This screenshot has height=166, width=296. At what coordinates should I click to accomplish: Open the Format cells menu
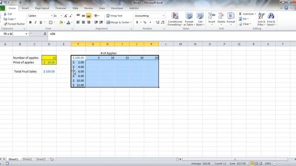pos(231,19)
